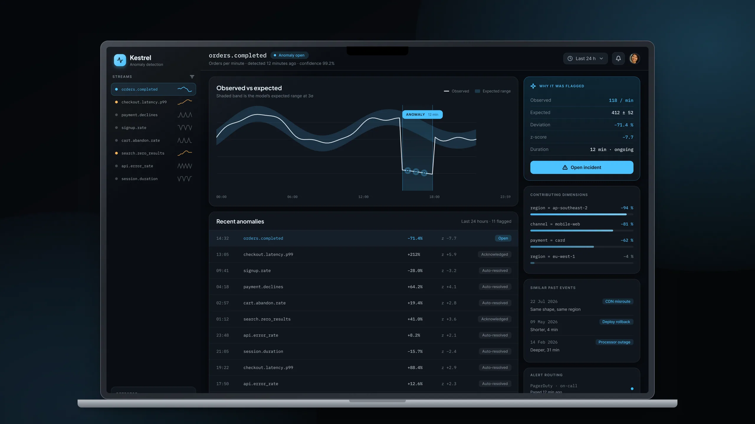Select the signup.rate stream
Image resolution: width=755 pixels, height=424 pixels.
pos(153,127)
